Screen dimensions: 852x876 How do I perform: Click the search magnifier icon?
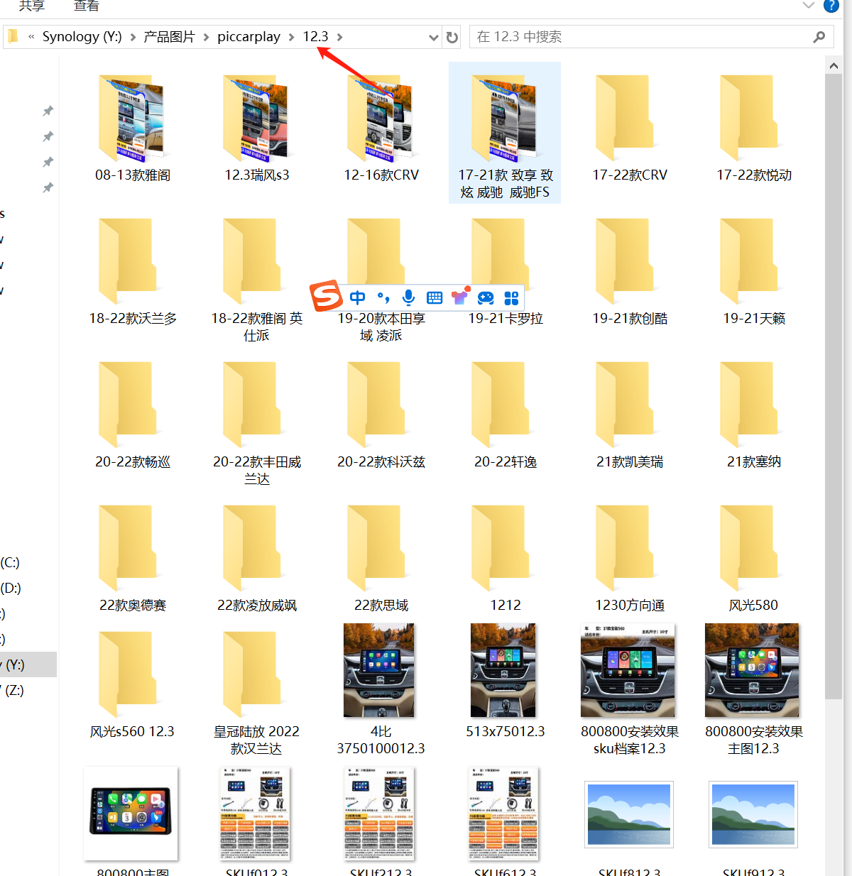[819, 37]
